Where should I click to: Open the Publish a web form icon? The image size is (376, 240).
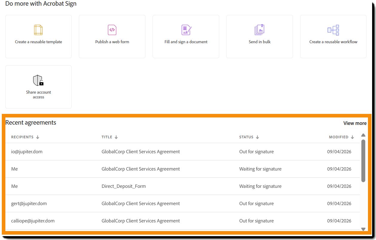coord(112,30)
